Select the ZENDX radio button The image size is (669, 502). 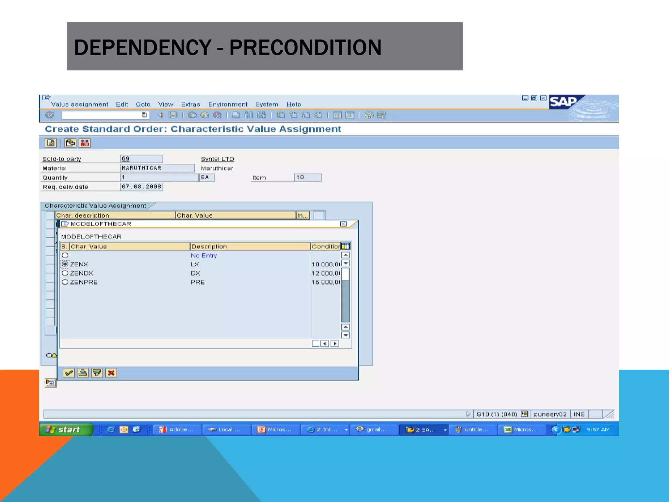click(65, 273)
